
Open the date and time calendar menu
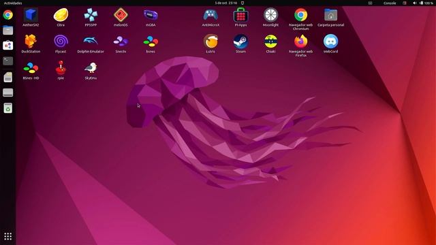coord(225,3)
